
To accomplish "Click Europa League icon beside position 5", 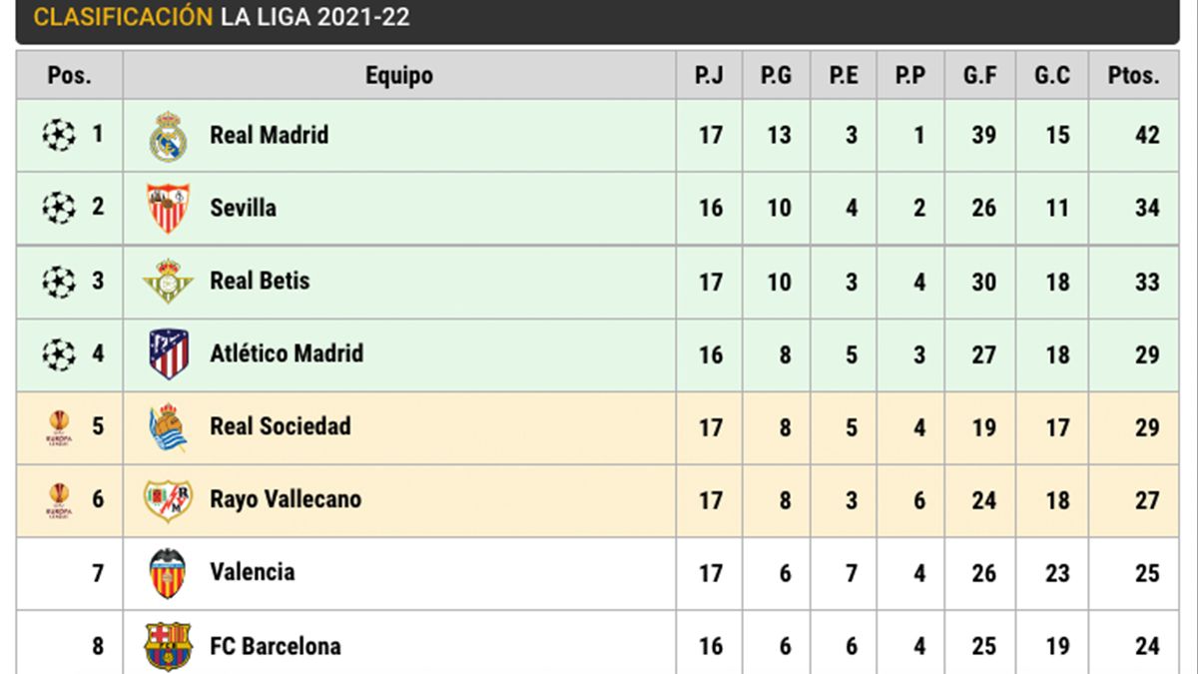I will [x=59, y=427].
